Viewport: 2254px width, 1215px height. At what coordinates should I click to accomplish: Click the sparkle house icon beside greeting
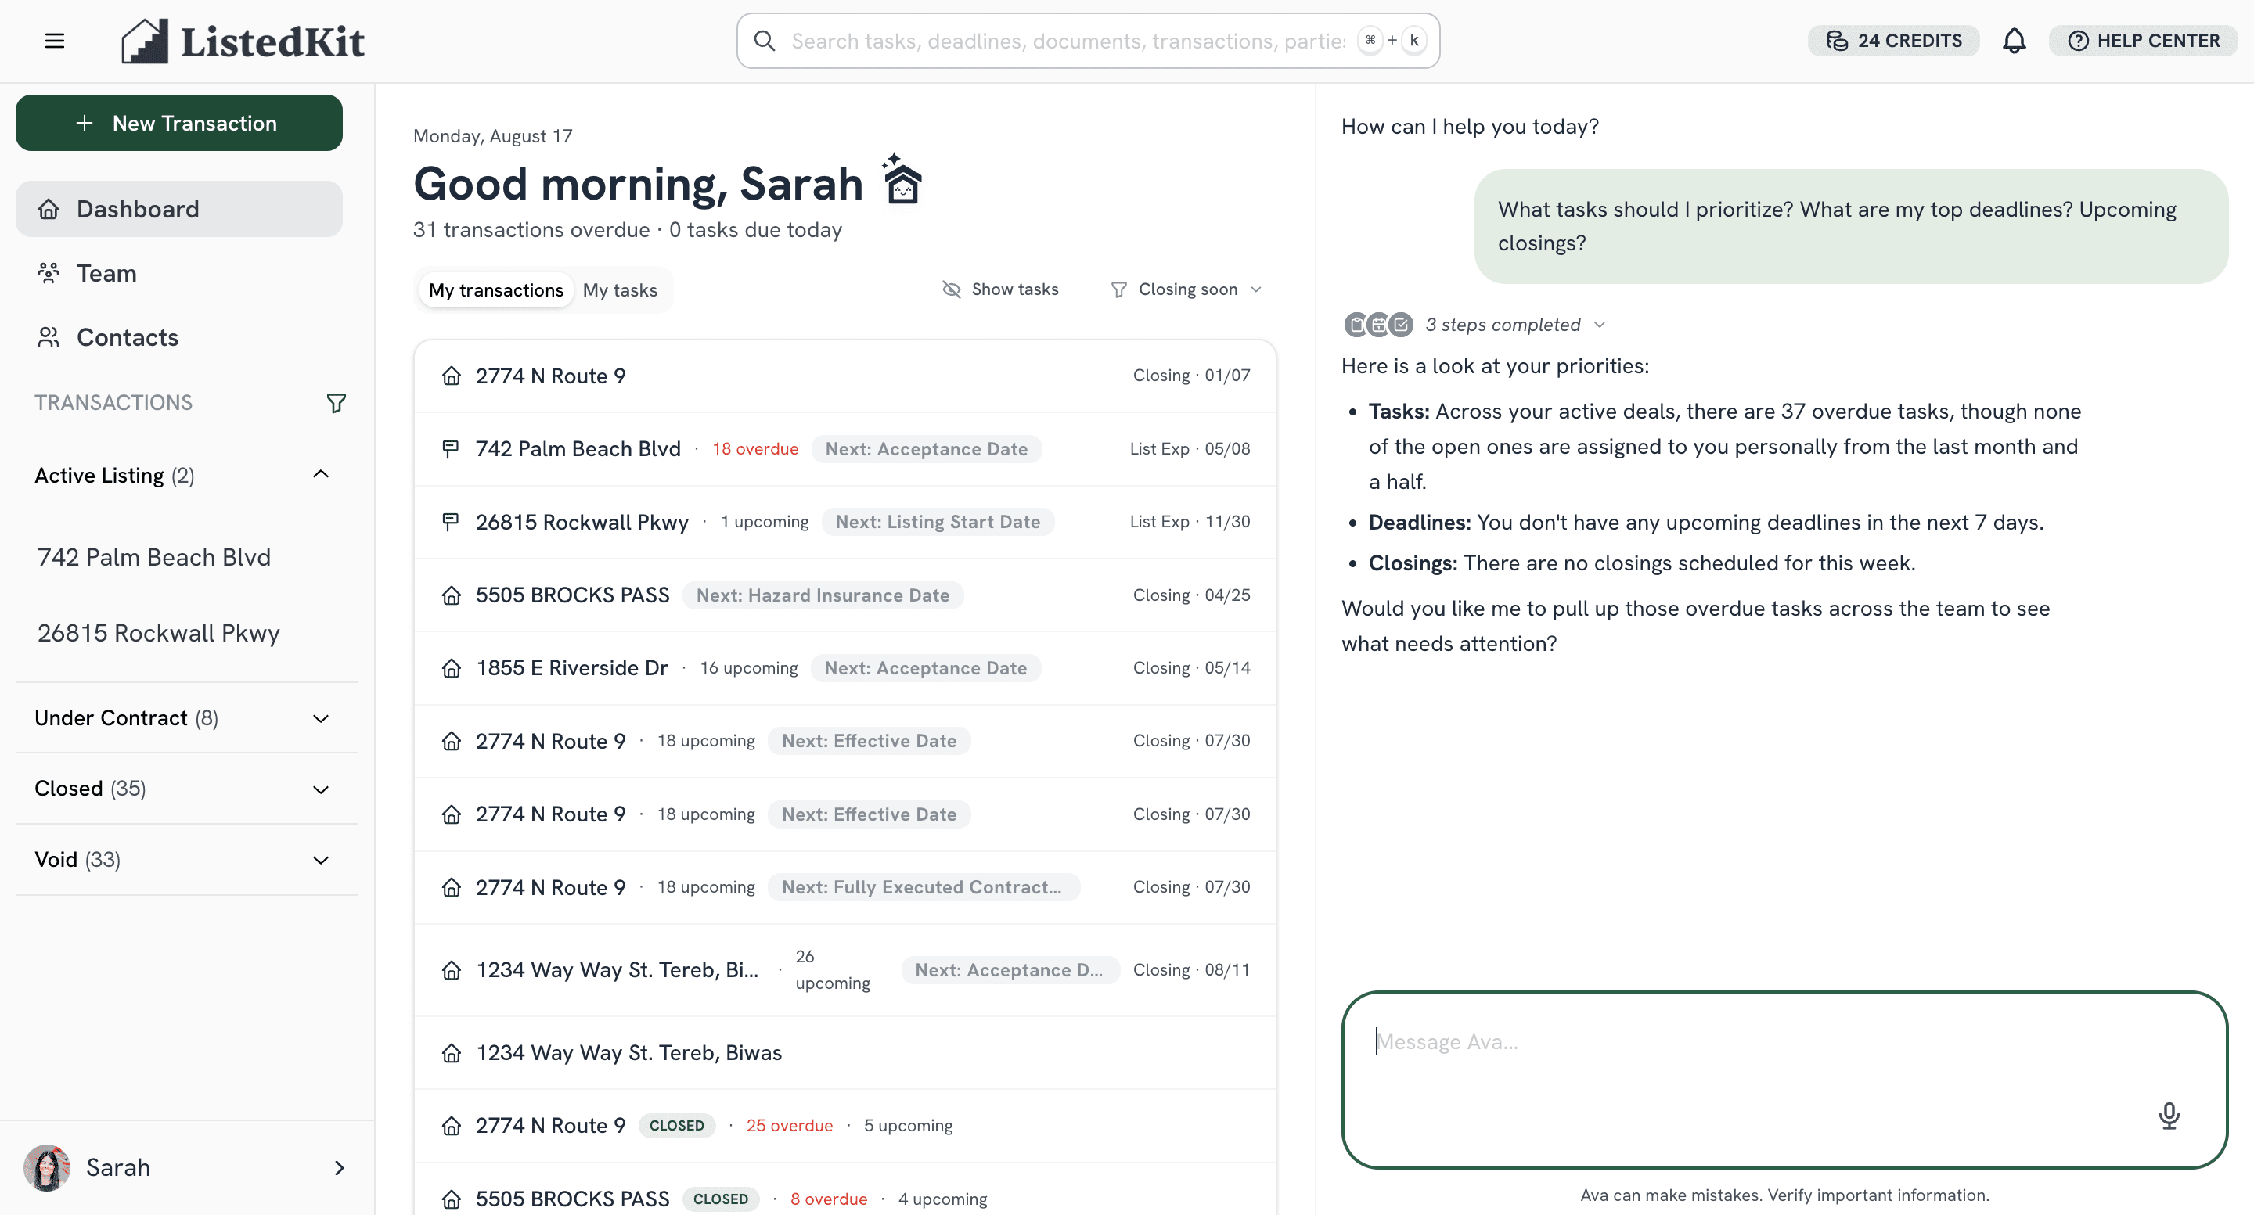coord(902,179)
